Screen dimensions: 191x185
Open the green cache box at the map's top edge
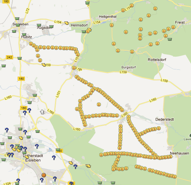tap(87, 3)
